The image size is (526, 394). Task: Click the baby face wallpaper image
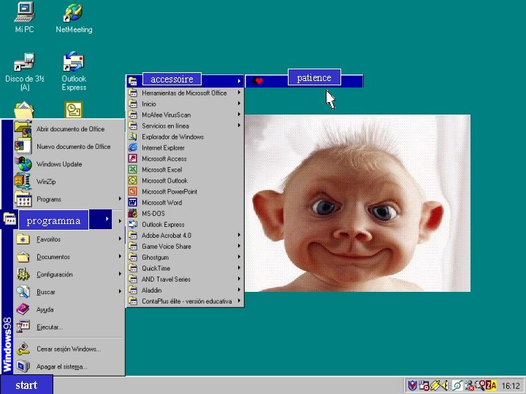click(357, 203)
